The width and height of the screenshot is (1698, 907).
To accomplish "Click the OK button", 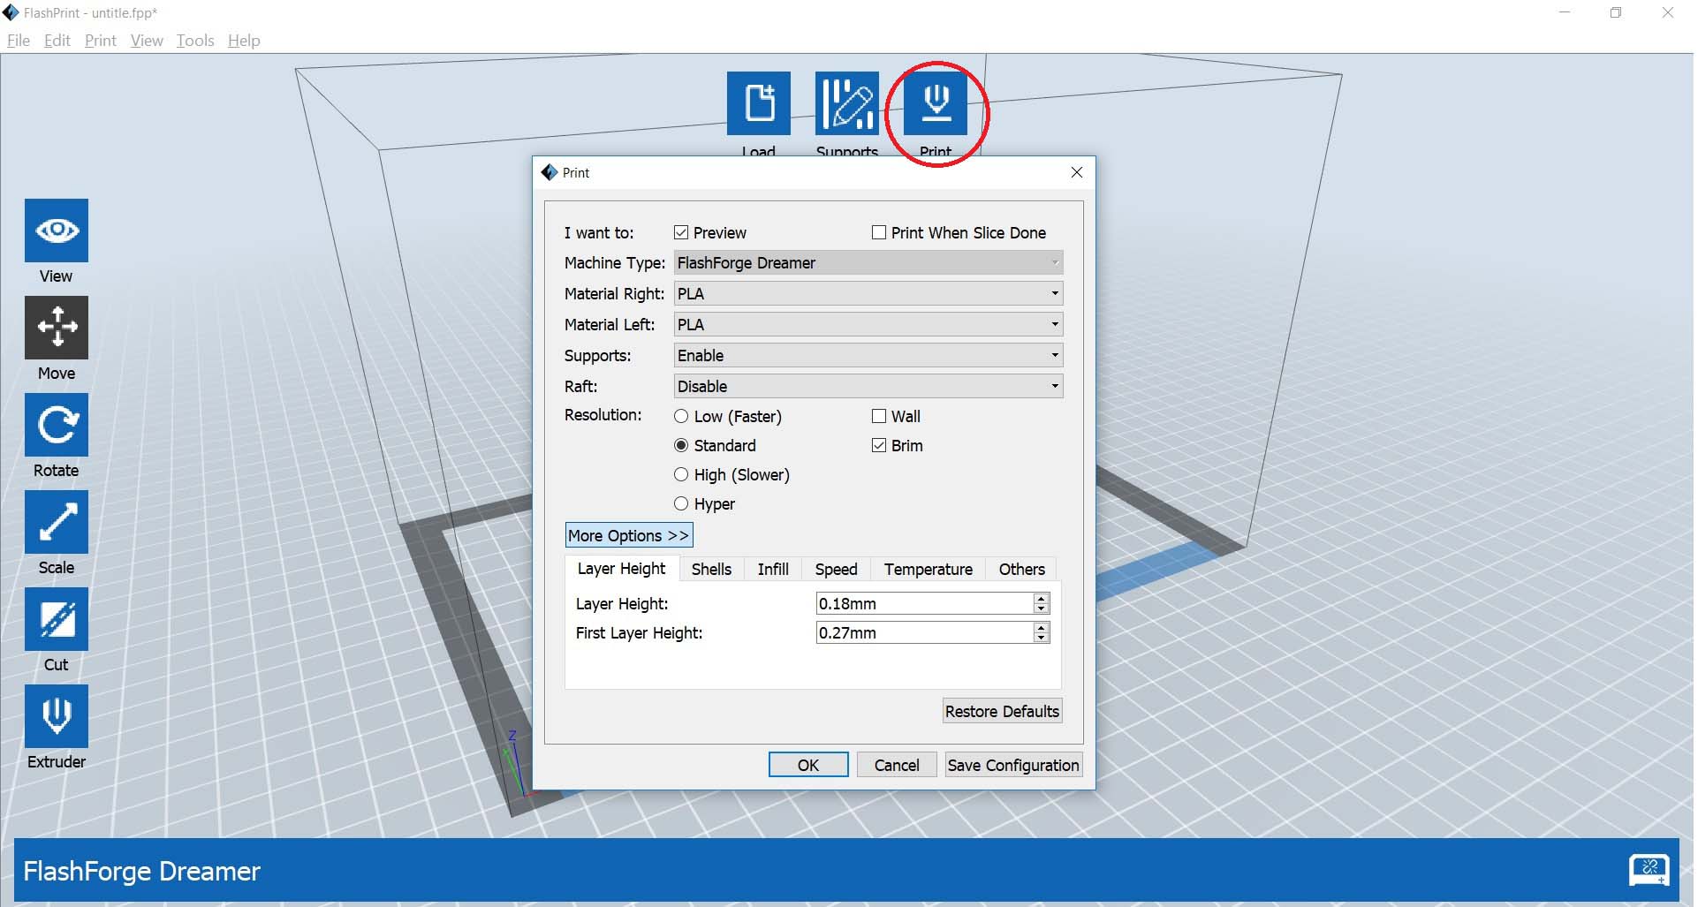I will pos(808,765).
